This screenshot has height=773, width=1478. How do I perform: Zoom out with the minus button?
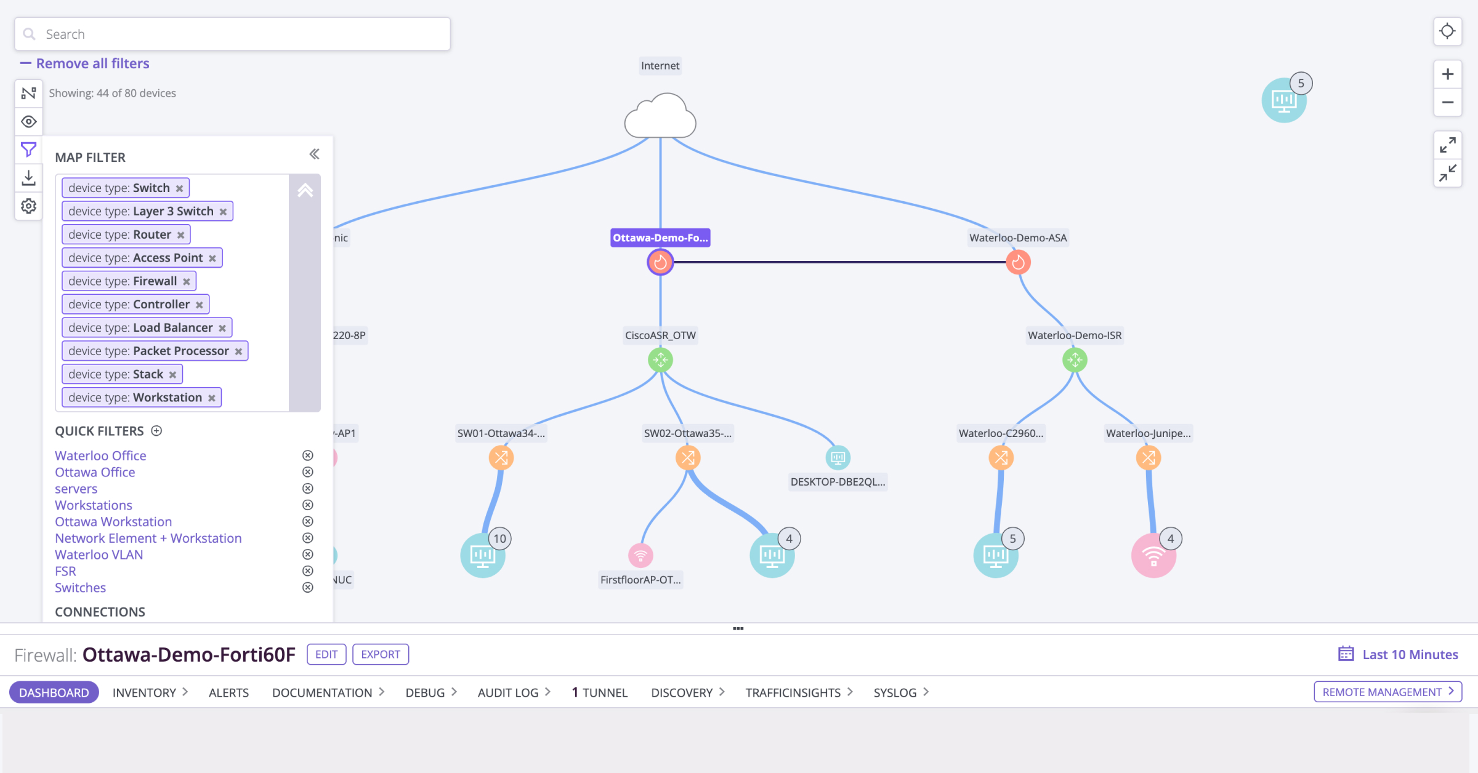pos(1448,102)
